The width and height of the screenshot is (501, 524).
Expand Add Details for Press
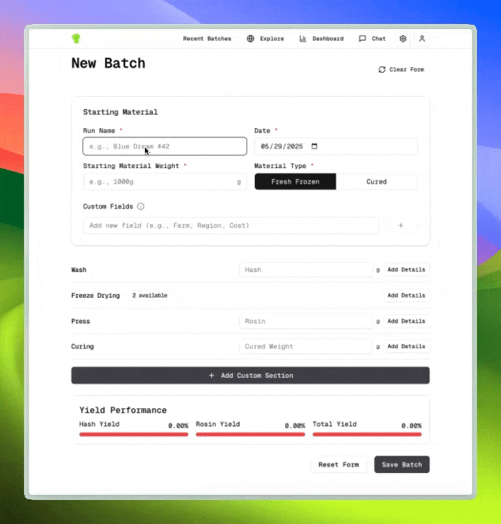(406, 321)
